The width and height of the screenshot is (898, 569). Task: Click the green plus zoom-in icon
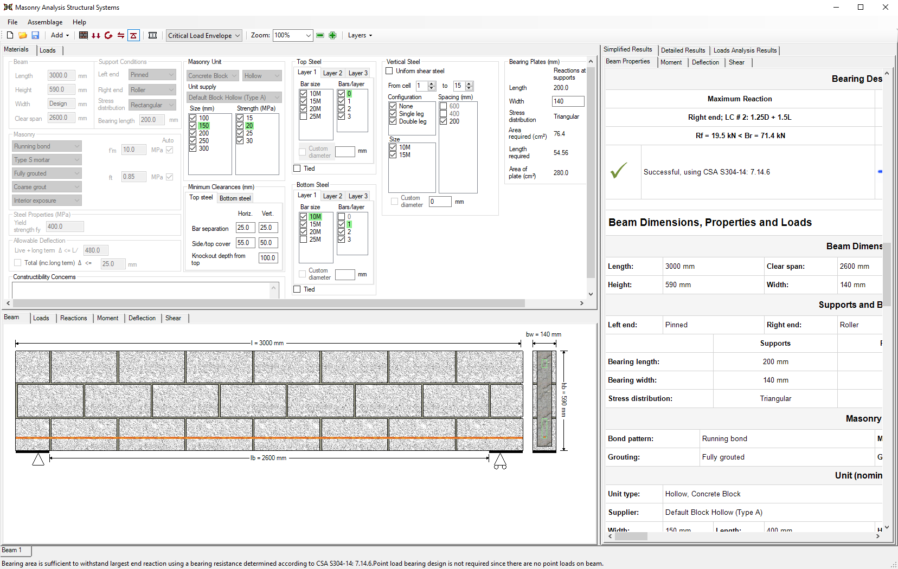[332, 35]
